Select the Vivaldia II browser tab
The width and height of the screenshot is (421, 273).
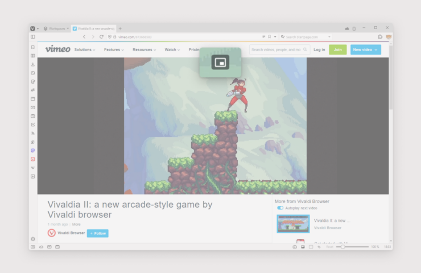coord(94,28)
